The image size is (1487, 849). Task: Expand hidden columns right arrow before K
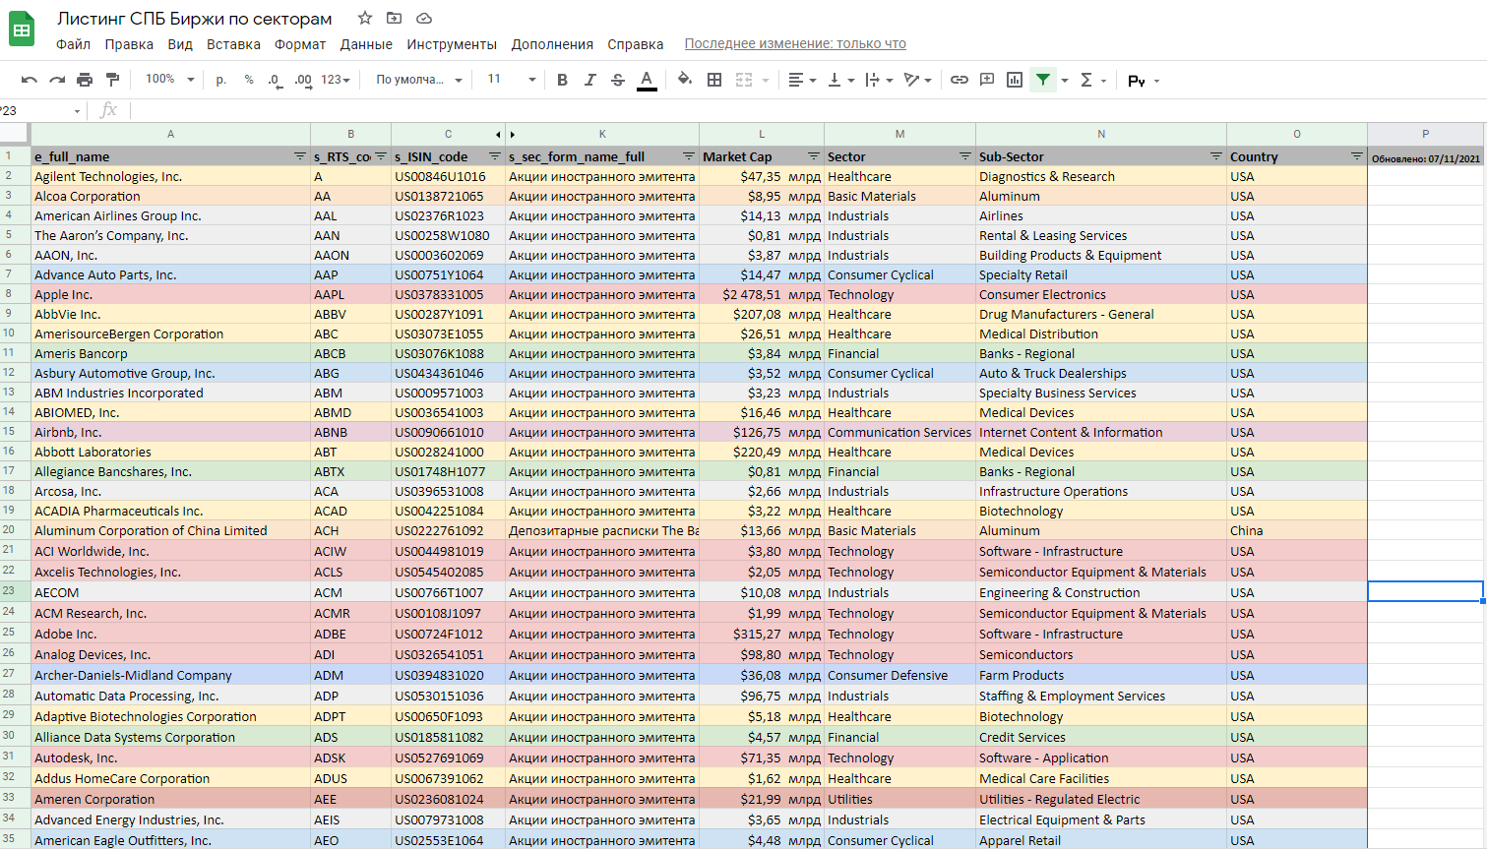513,134
